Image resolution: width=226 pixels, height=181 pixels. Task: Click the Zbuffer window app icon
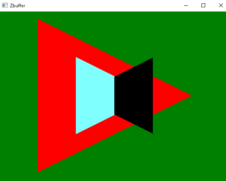(5, 5)
